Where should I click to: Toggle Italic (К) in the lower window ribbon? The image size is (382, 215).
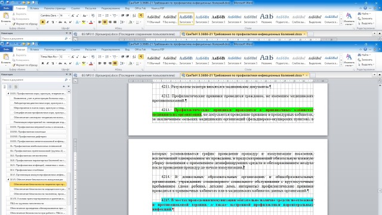click(48, 63)
